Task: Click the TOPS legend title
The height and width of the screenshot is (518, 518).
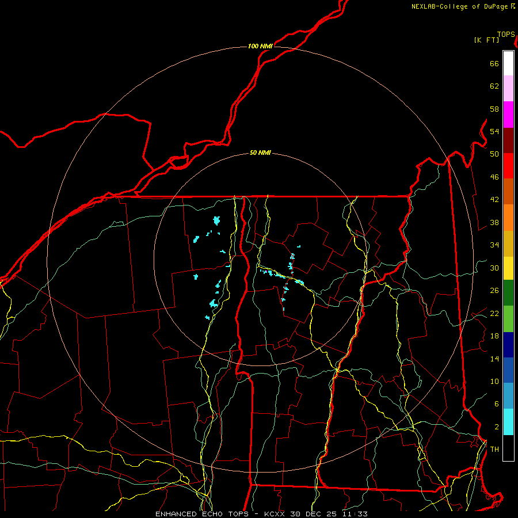Action: pyautogui.click(x=506, y=35)
